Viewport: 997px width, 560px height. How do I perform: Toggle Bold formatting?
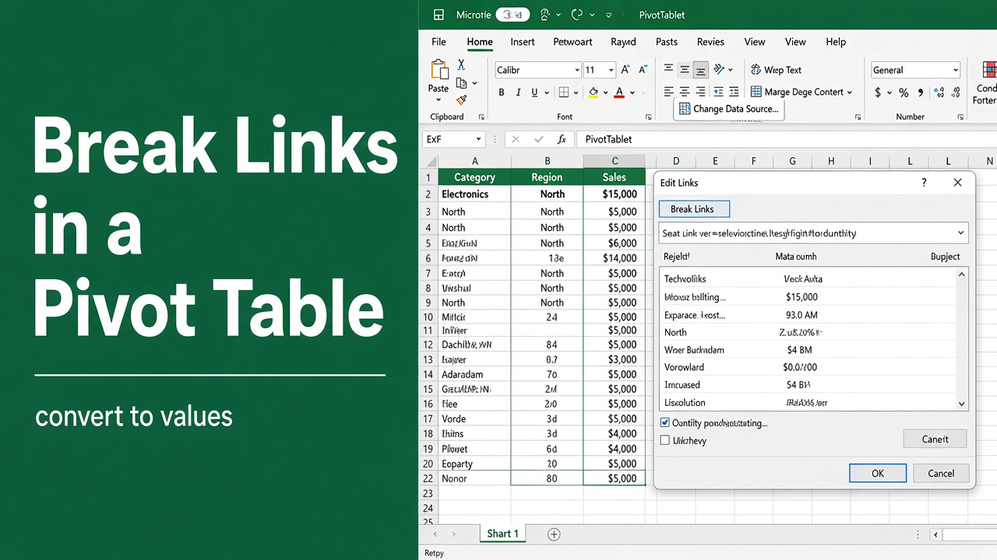point(502,93)
